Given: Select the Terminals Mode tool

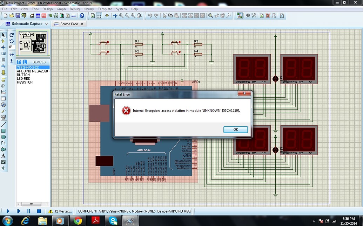Looking at the screenshot, I should point(4,79).
